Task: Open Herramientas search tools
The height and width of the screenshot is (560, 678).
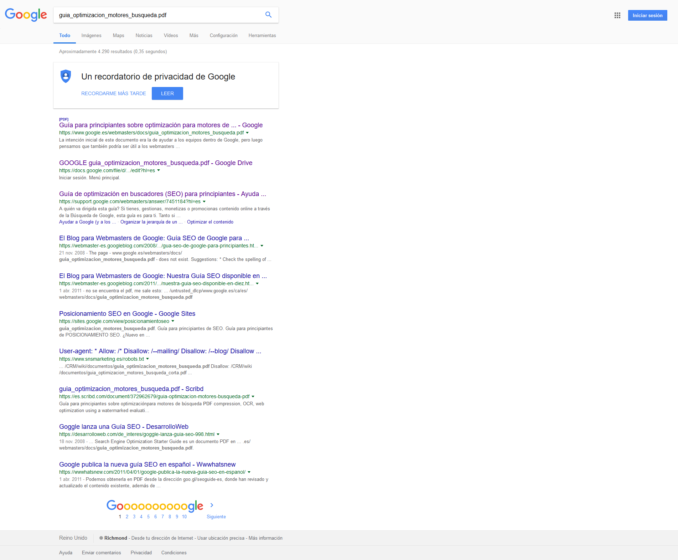Action: (262, 36)
